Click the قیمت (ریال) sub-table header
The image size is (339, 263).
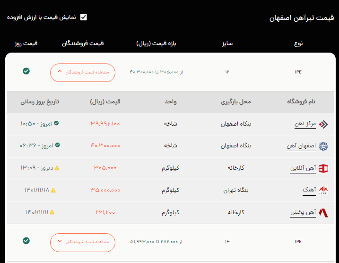click(x=105, y=101)
